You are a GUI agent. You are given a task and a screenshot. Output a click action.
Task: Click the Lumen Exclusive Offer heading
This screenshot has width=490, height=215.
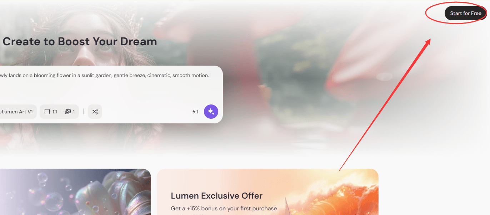(216, 196)
